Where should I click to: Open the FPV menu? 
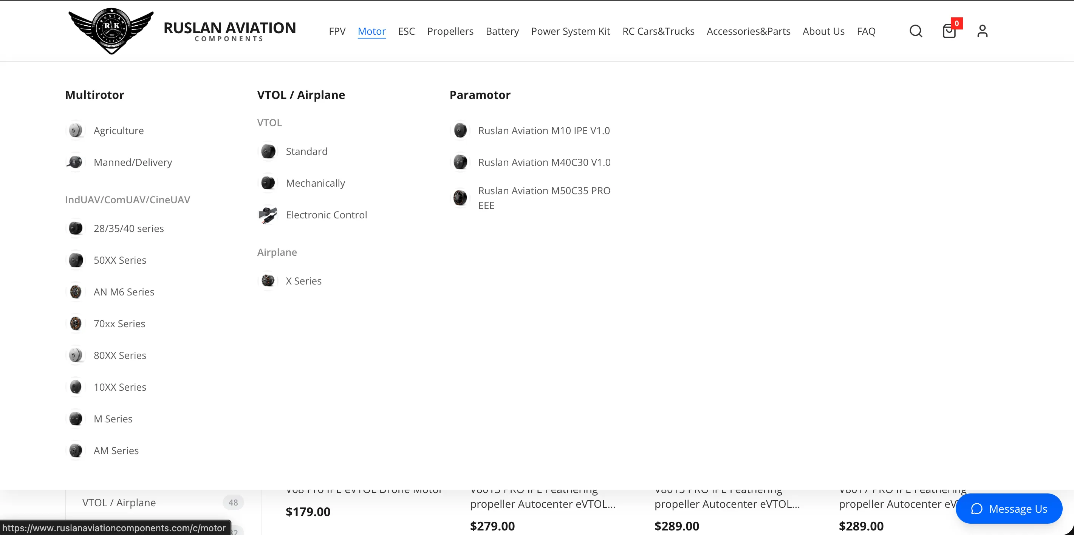coord(337,31)
